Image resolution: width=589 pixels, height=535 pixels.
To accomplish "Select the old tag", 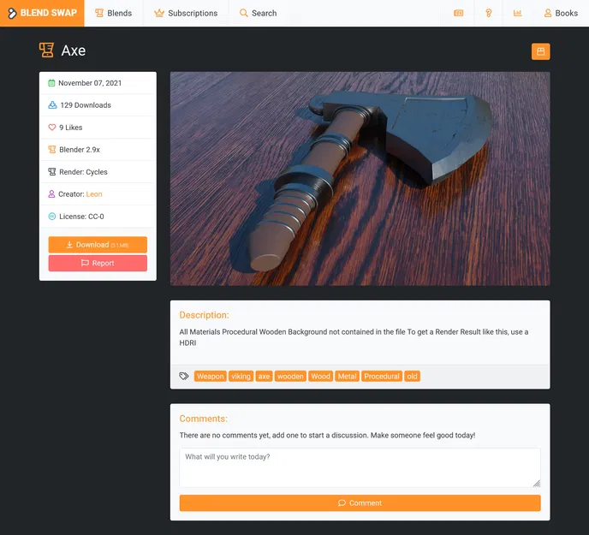I will [412, 376].
